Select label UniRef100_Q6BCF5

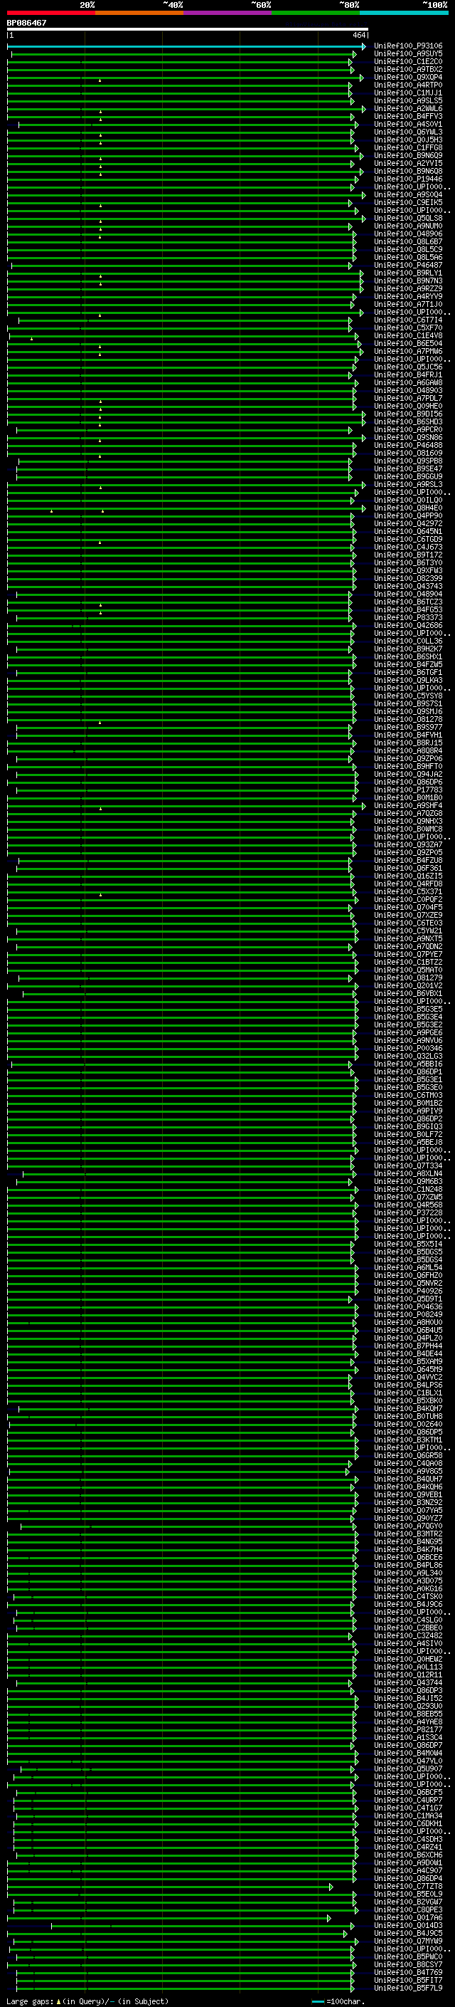[x=408, y=1793]
